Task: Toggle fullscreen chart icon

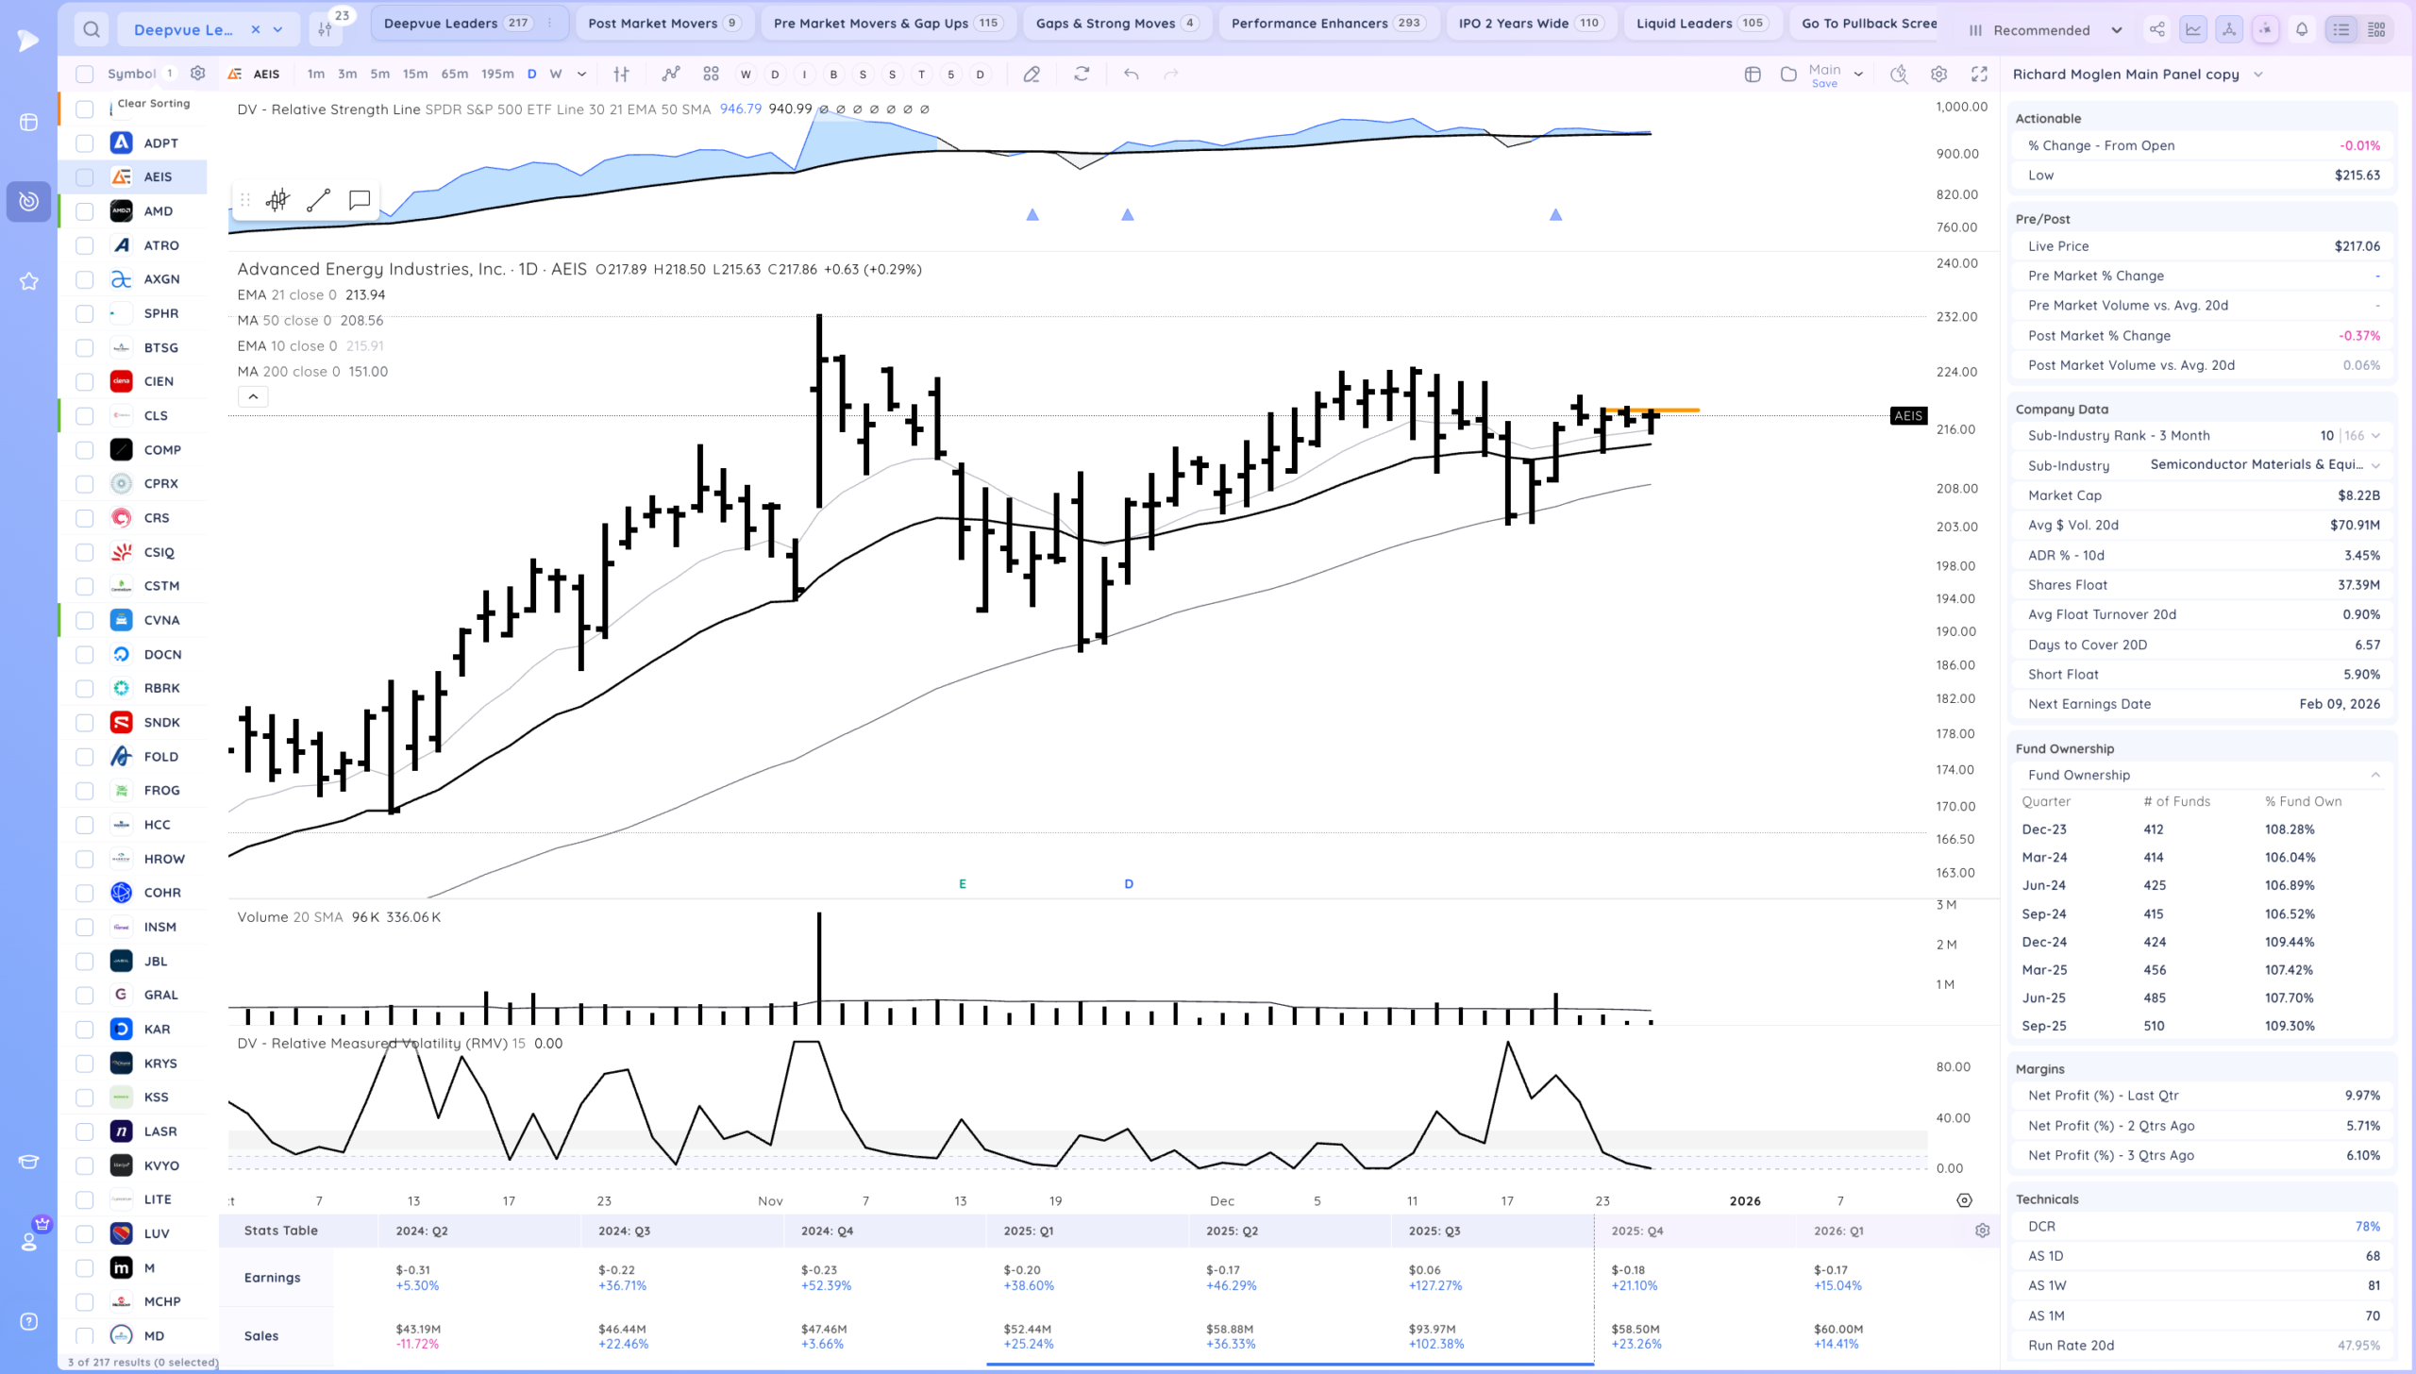Action: (x=1979, y=74)
